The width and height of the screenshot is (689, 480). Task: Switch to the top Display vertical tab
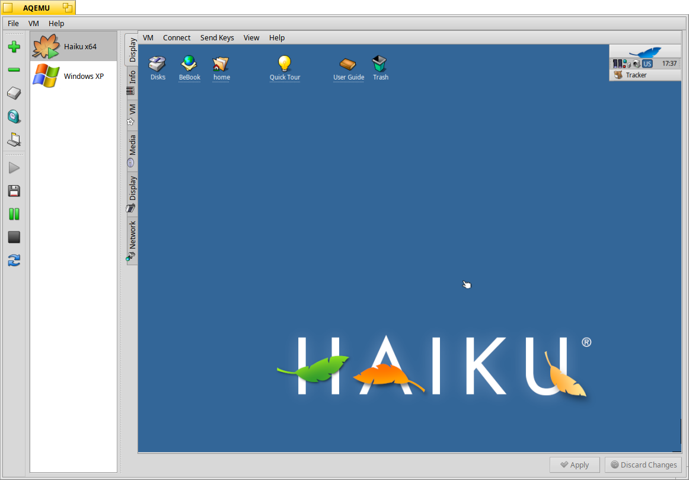click(x=132, y=50)
